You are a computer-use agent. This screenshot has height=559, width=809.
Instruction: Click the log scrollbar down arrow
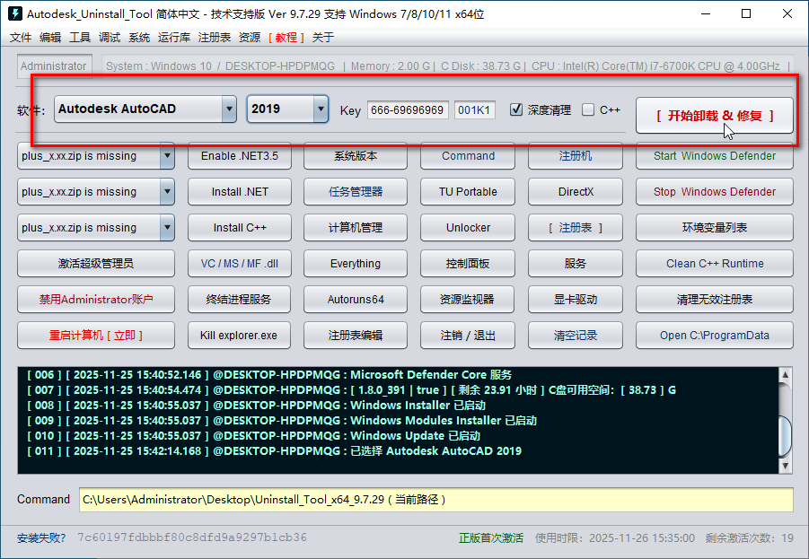(x=786, y=466)
